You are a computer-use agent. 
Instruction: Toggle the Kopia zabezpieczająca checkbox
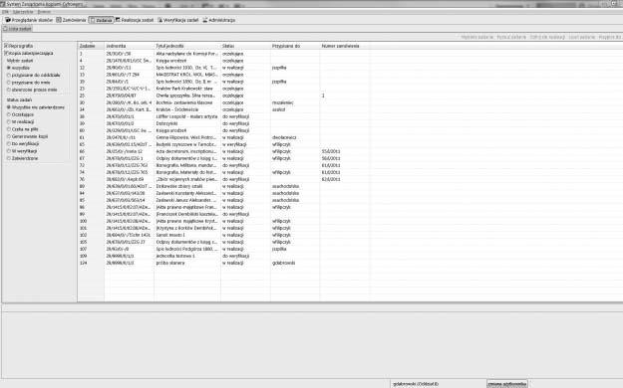coord(29,53)
